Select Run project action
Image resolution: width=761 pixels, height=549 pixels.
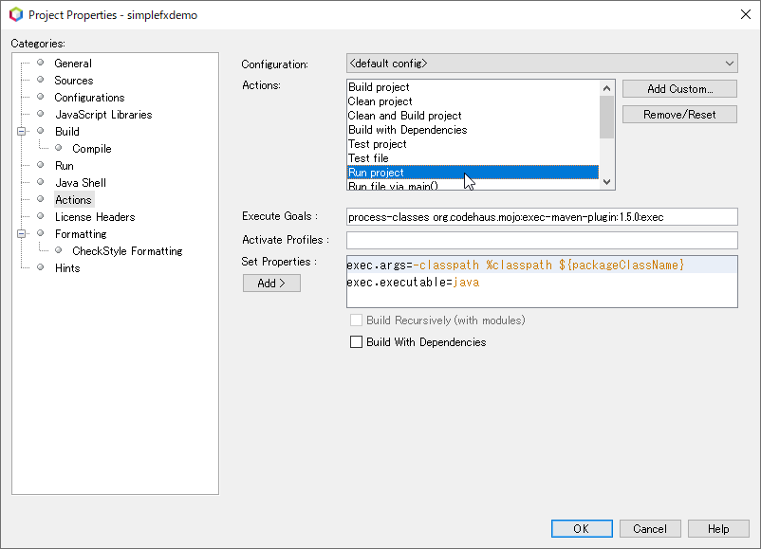(x=473, y=173)
